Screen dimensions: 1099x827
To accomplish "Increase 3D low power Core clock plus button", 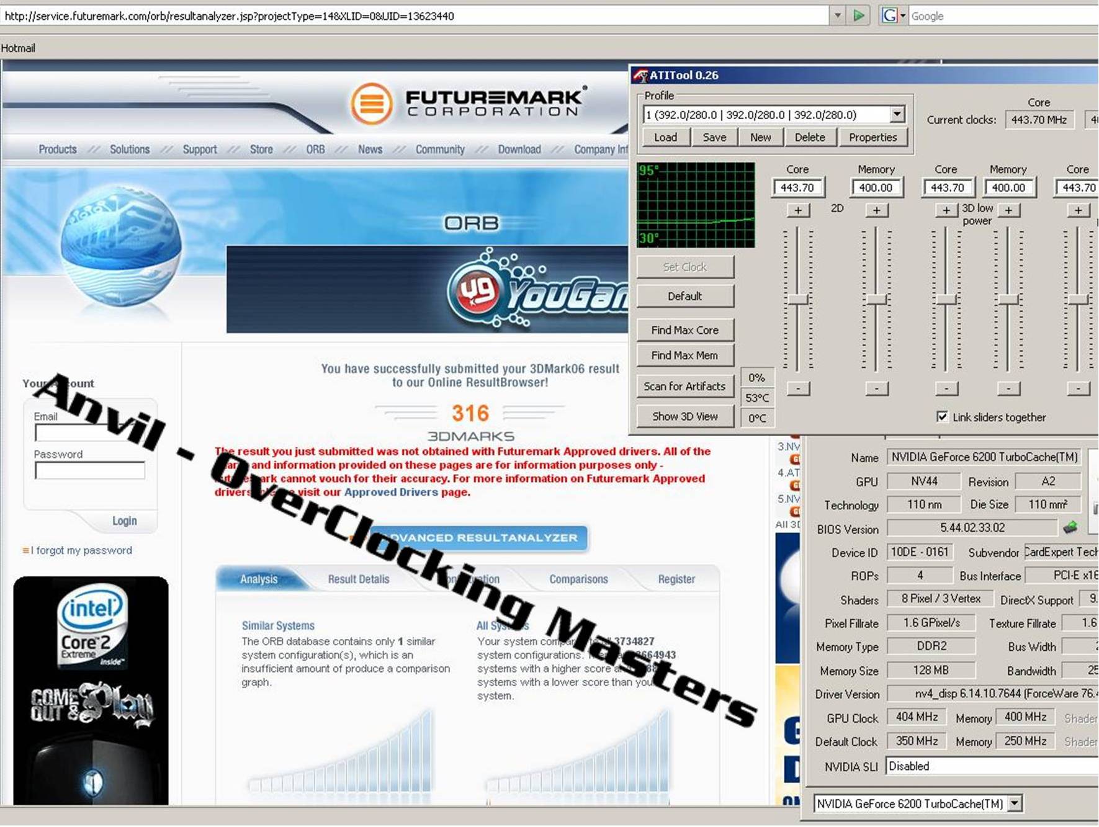I will 946,210.
